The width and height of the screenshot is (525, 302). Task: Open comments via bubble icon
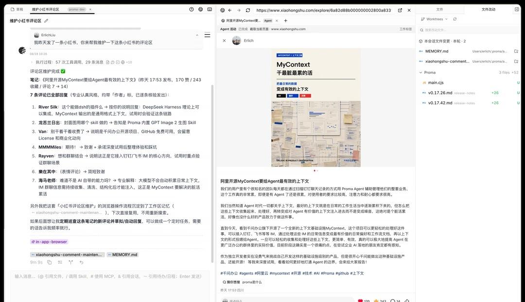393,301
